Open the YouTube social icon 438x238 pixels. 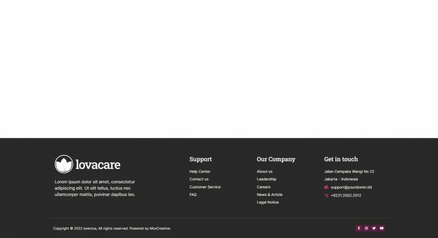click(x=382, y=228)
